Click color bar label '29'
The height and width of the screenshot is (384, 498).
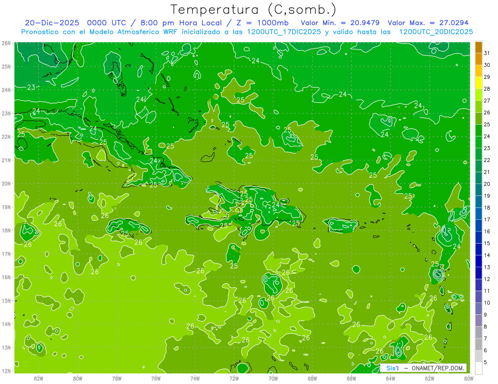click(487, 77)
